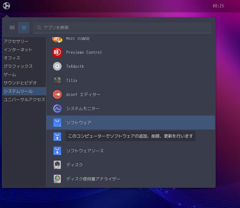The width and height of the screenshot is (240, 208).
Task: Select the システムツール category
Action: 24,91
